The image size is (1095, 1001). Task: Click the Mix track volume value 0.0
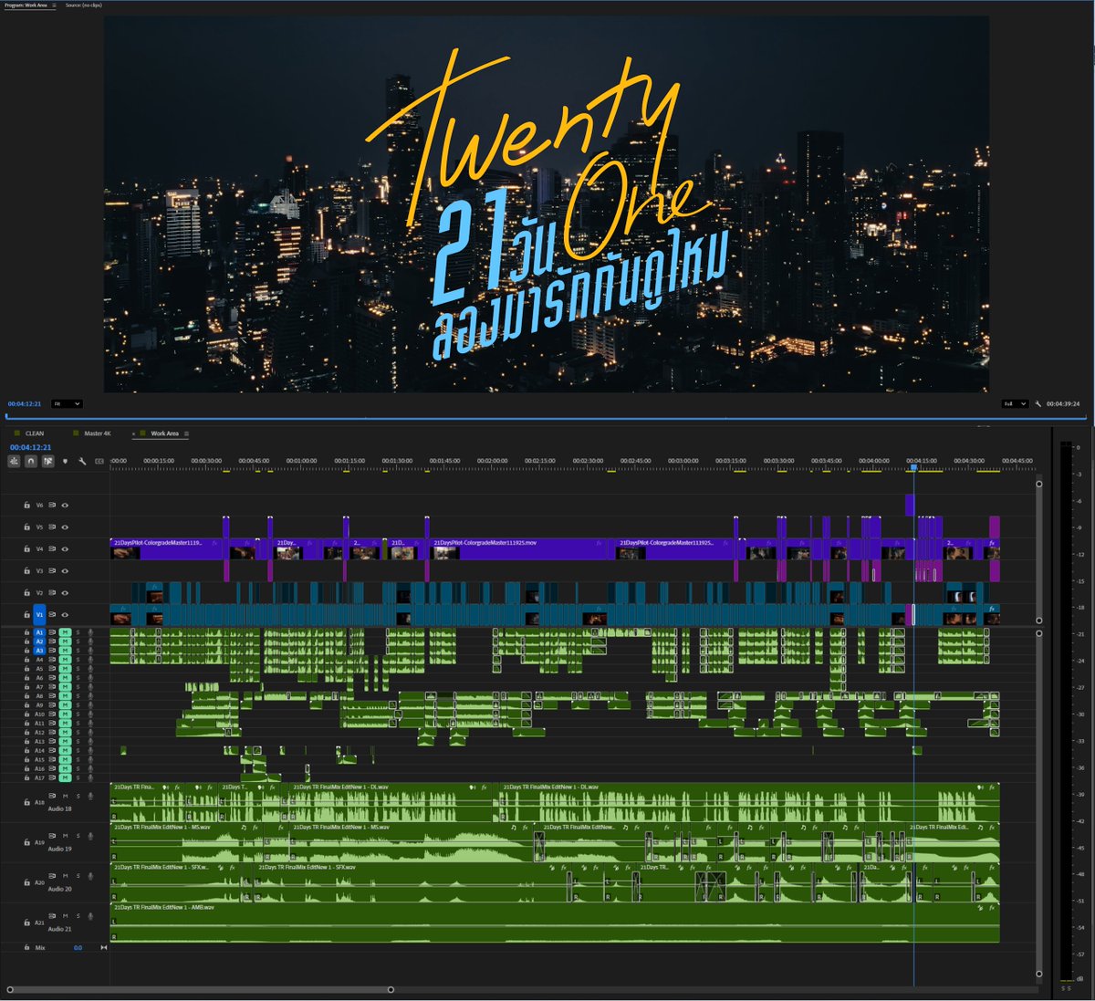pos(78,947)
